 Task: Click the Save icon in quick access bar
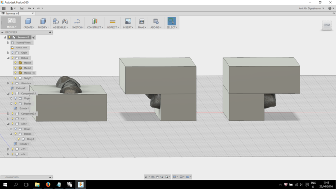tap(22, 8)
